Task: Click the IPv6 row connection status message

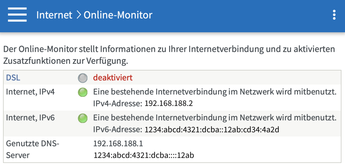Action: (214, 118)
